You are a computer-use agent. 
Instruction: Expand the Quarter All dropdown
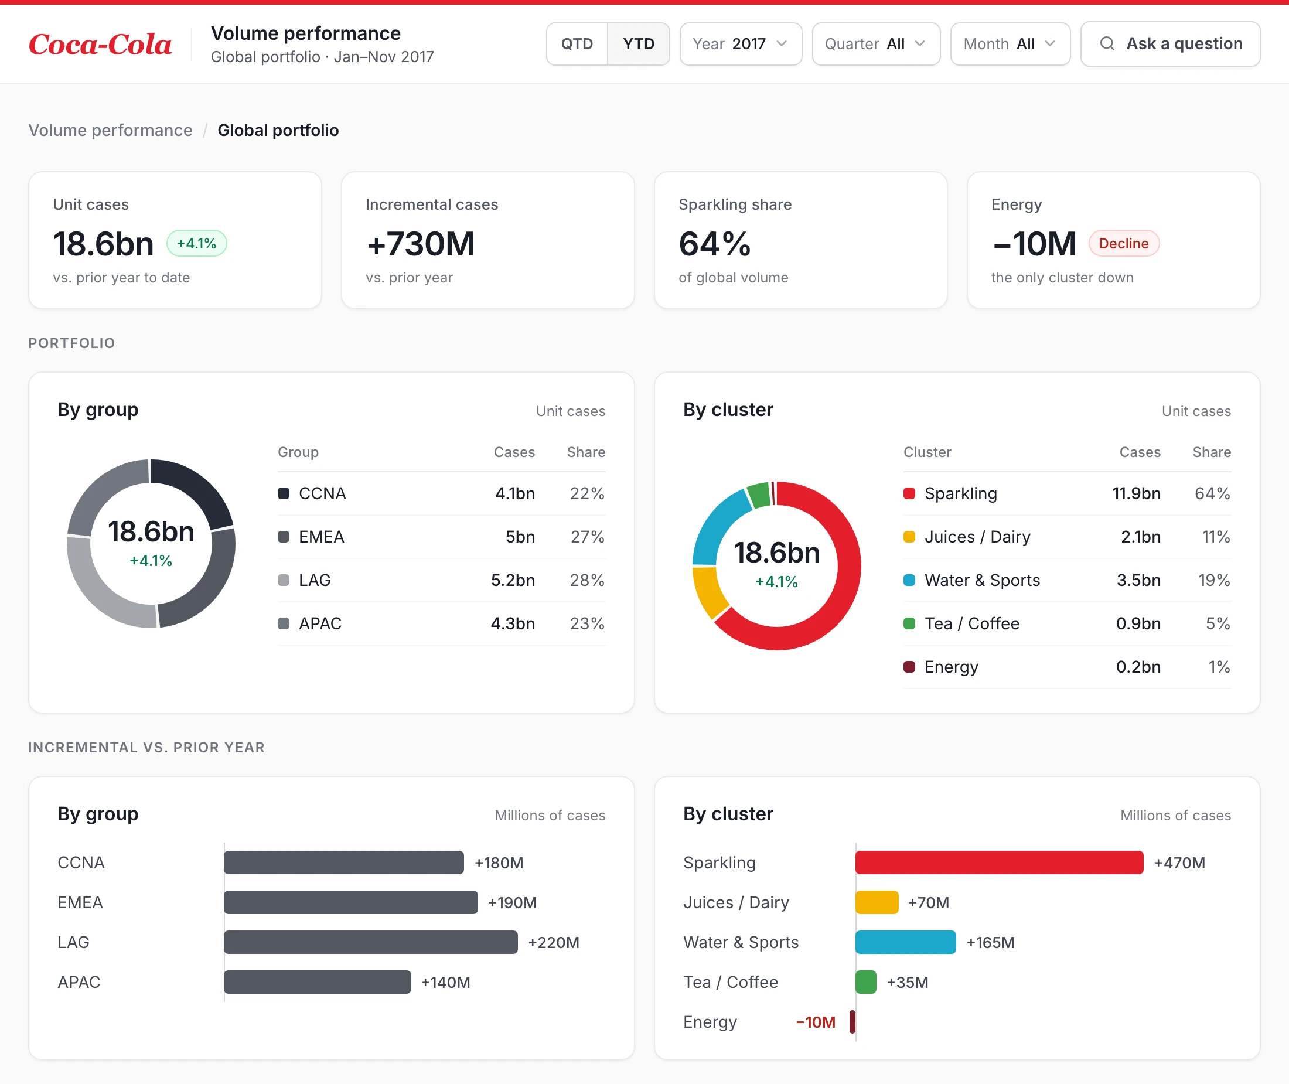pos(875,43)
